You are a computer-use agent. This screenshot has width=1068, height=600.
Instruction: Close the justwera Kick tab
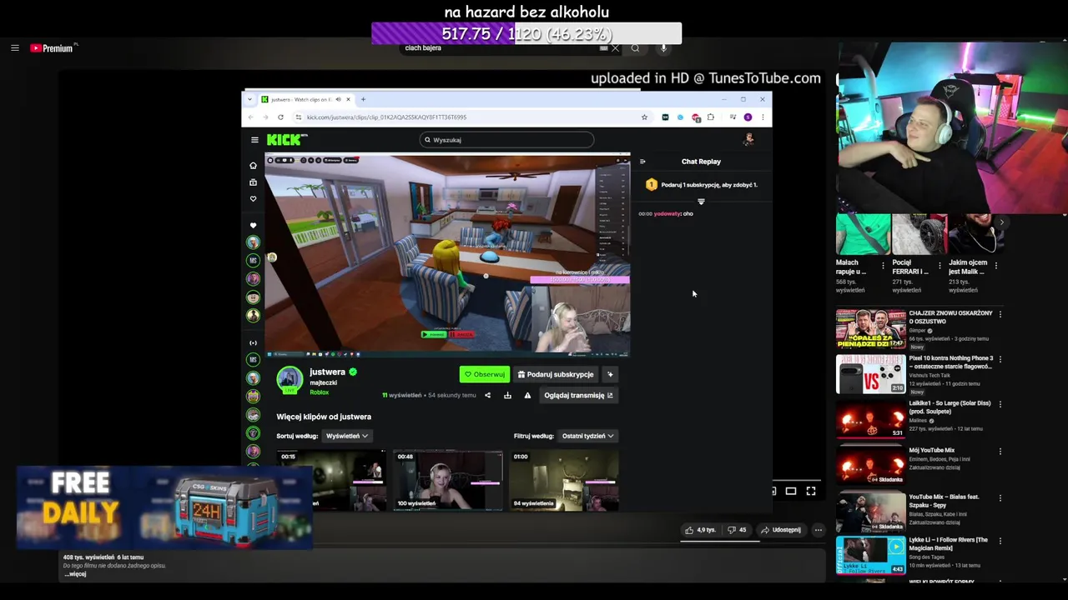click(348, 99)
